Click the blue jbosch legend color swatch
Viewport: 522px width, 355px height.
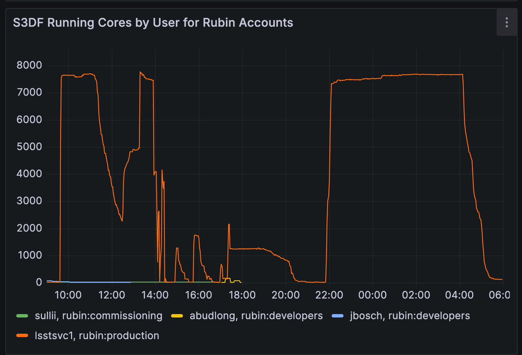337,316
